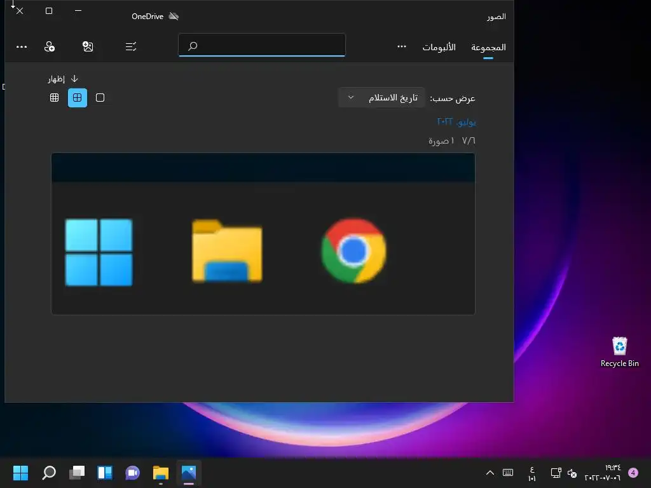Open Task View from taskbar
This screenshot has width=651, height=488.
77,473
